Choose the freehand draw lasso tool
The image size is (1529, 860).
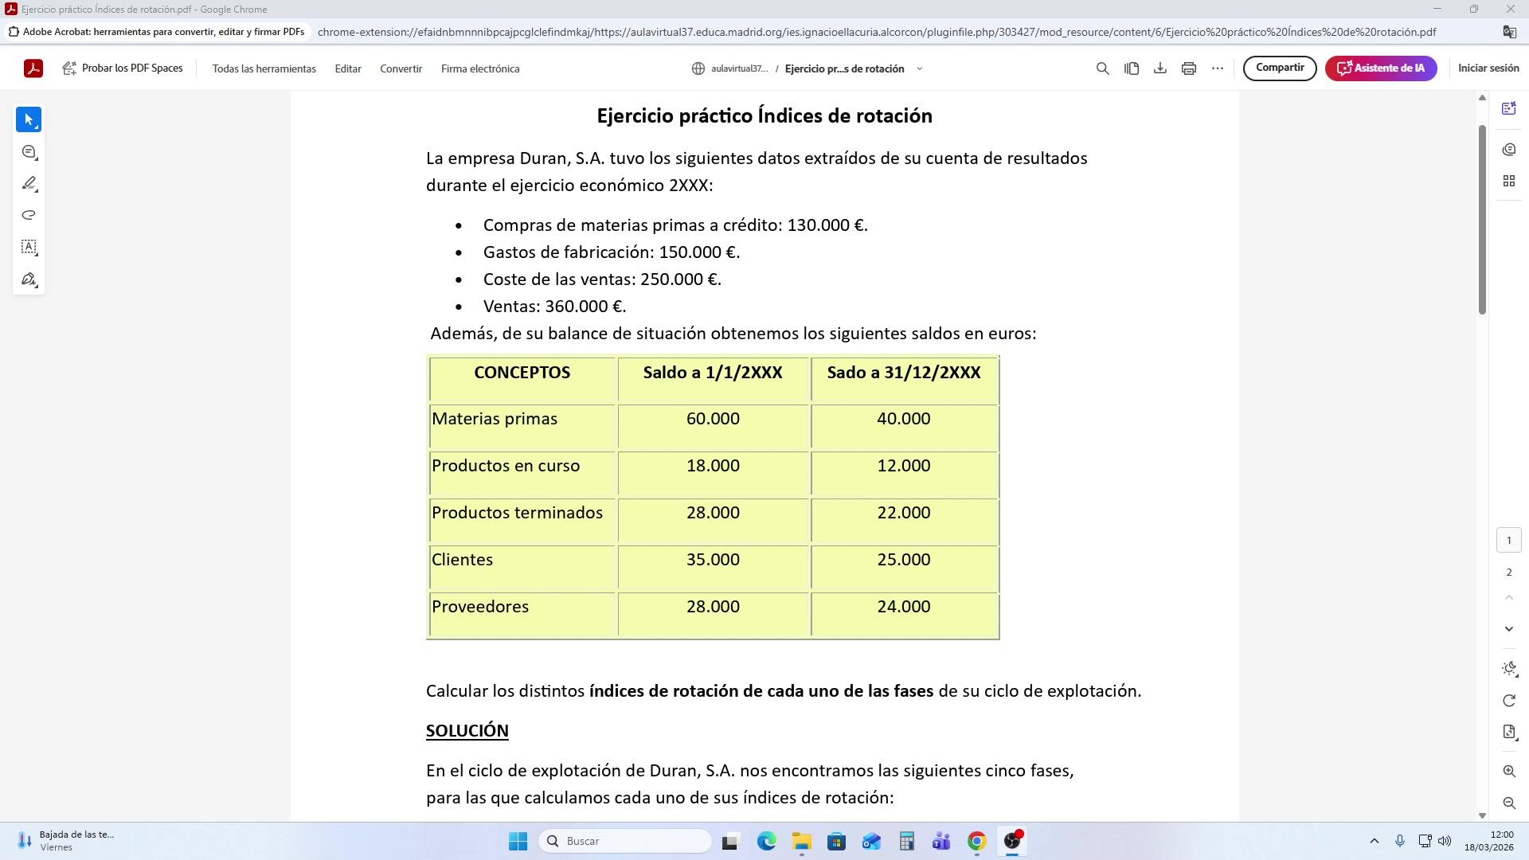tap(29, 215)
